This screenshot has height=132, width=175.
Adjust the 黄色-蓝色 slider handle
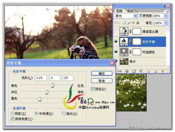(x=40, y=99)
